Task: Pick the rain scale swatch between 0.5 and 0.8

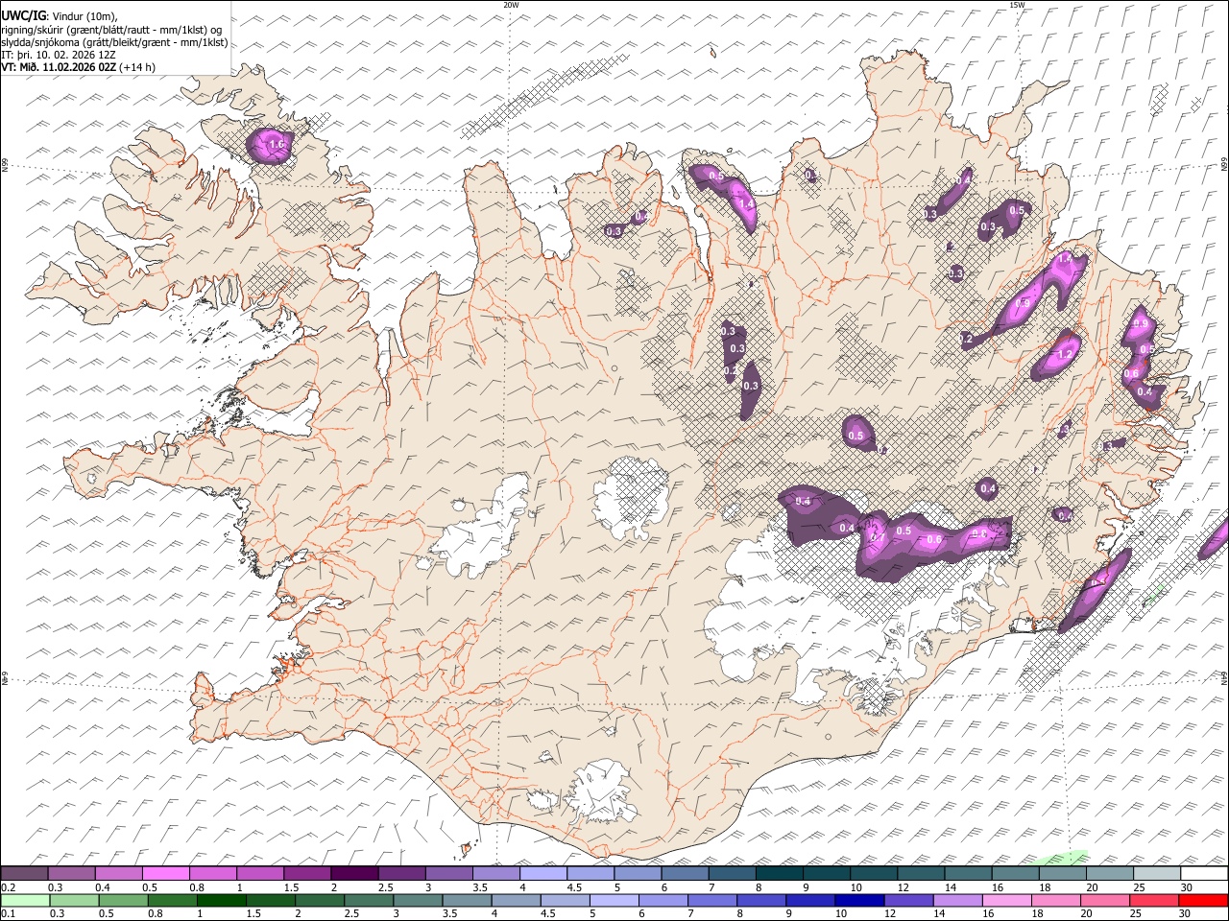Action: click(123, 900)
